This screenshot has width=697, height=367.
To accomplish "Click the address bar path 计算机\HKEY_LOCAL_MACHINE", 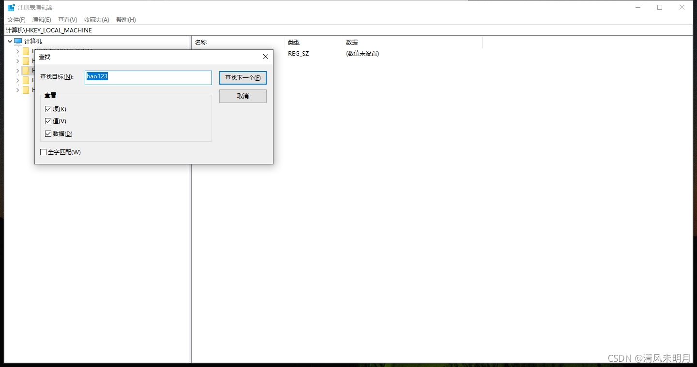I will click(x=49, y=30).
